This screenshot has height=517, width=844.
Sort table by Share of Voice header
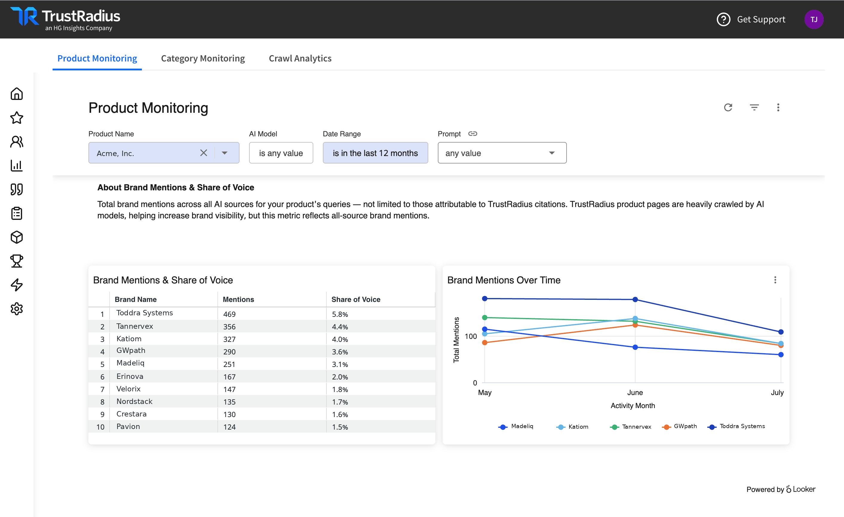(x=355, y=300)
